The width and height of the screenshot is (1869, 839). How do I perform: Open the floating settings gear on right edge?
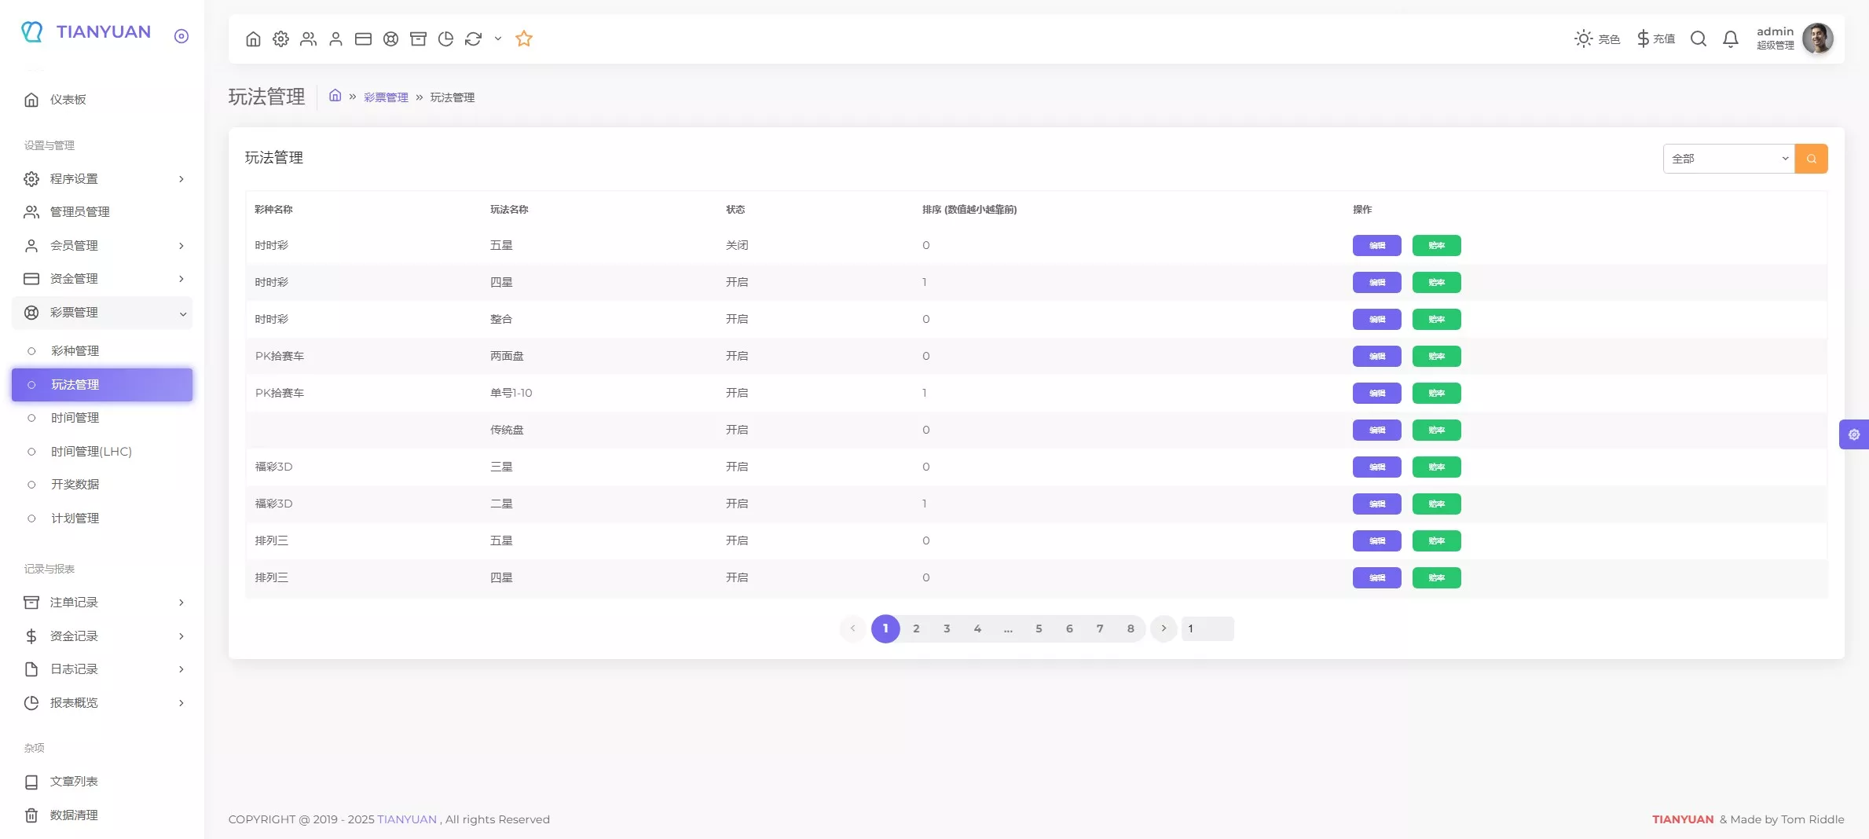tap(1853, 434)
